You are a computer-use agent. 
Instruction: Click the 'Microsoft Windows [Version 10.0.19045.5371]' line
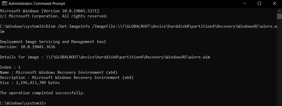click(x=50, y=11)
